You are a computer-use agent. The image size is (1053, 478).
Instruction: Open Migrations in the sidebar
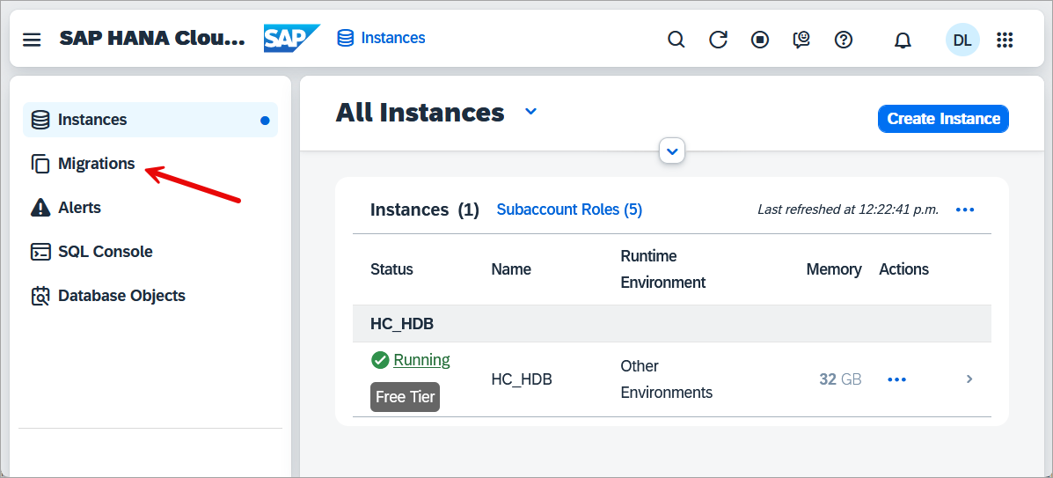(x=150, y=164)
